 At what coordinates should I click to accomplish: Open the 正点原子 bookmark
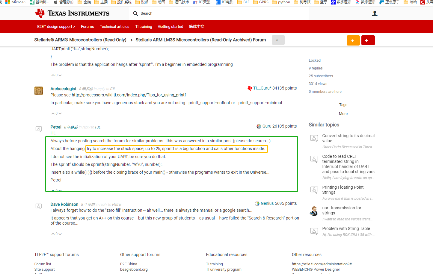389,2
